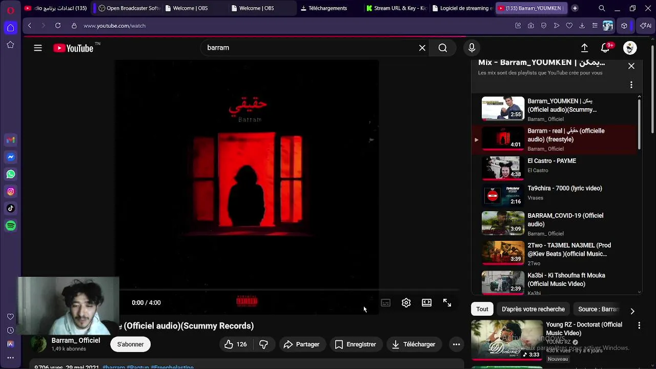
Task: Switch to Logiciel de streaming tab
Action: [462, 8]
